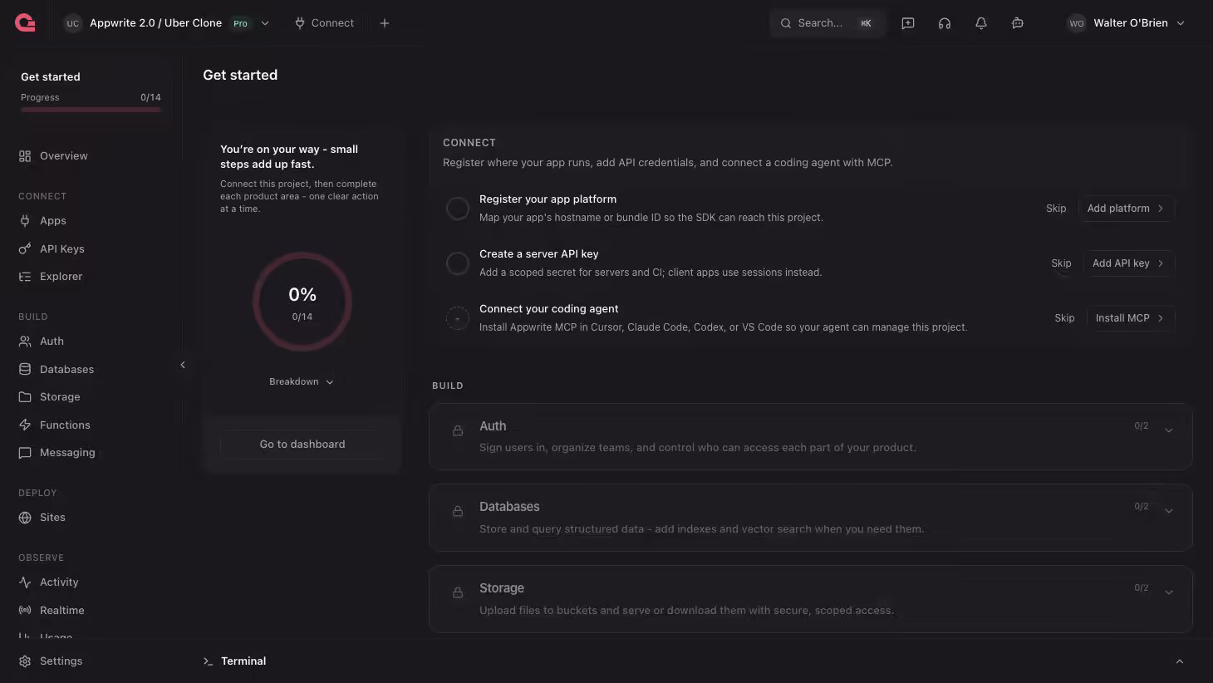Click the API Keys key icon
Screen dimensions: 1213x683
pyautogui.click(x=25, y=249)
